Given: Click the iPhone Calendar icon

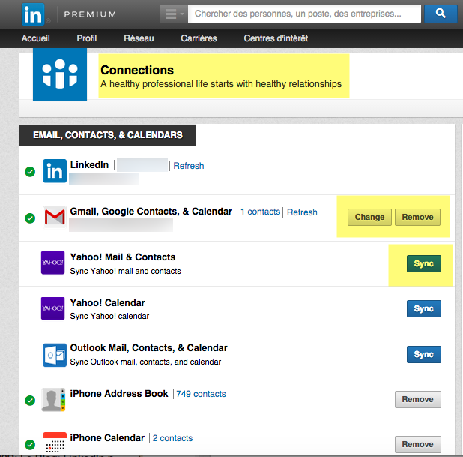Looking at the screenshot, I should (55, 443).
